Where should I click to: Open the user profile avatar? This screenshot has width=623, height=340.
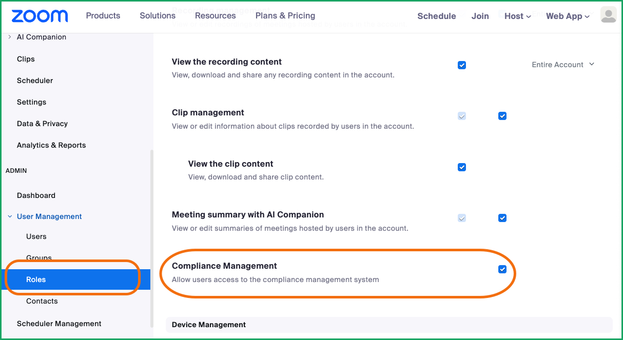coord(608,15)
